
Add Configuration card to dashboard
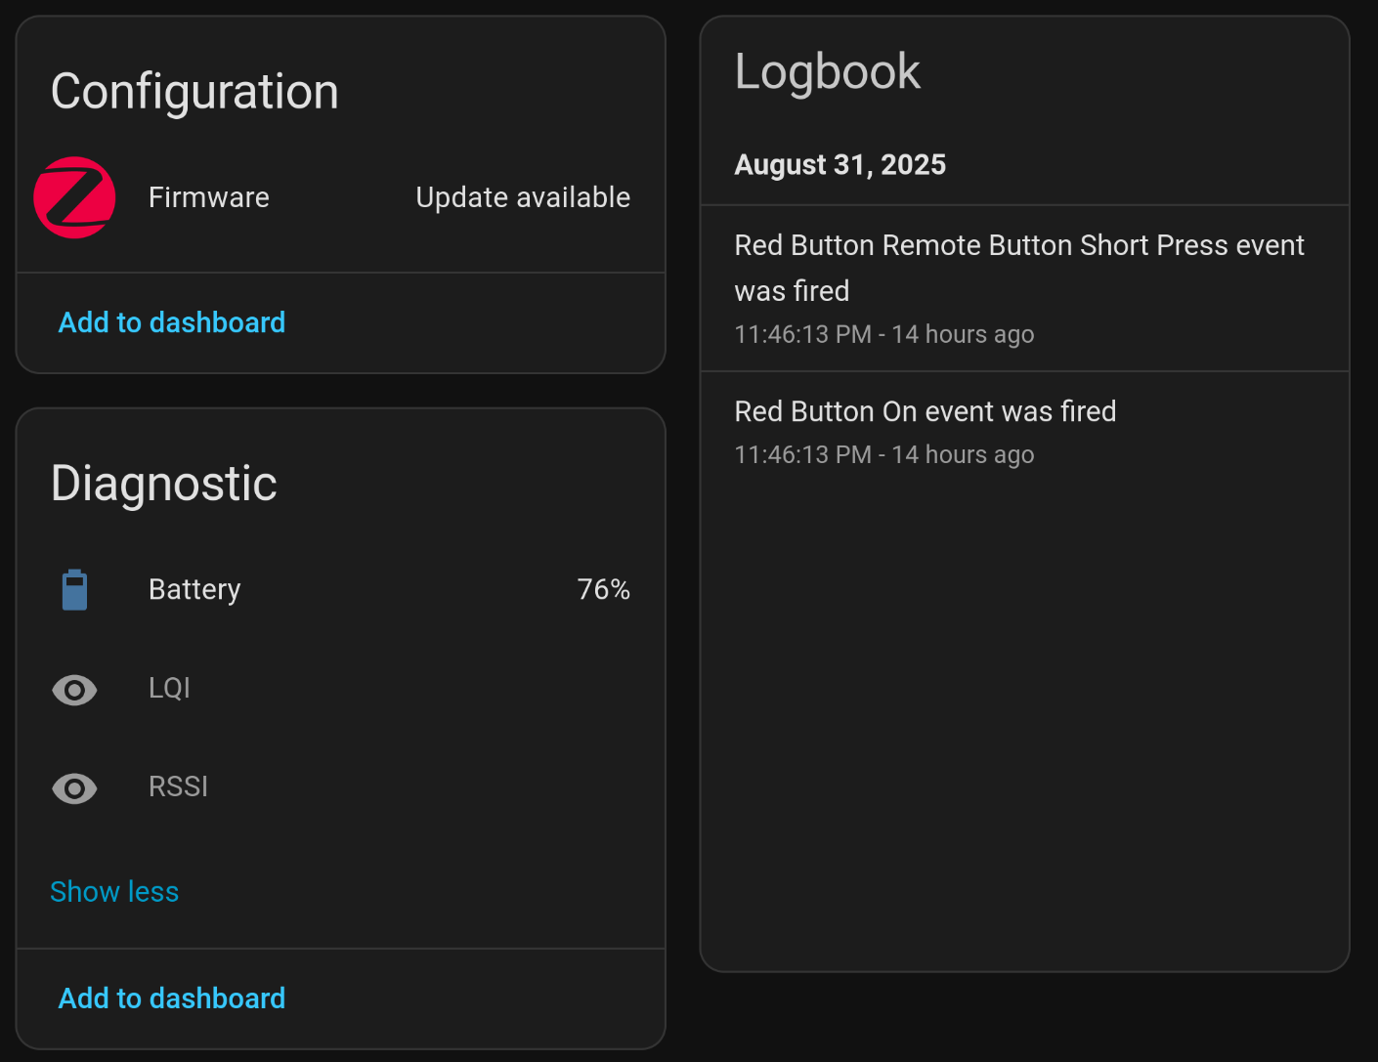(172, 322)
